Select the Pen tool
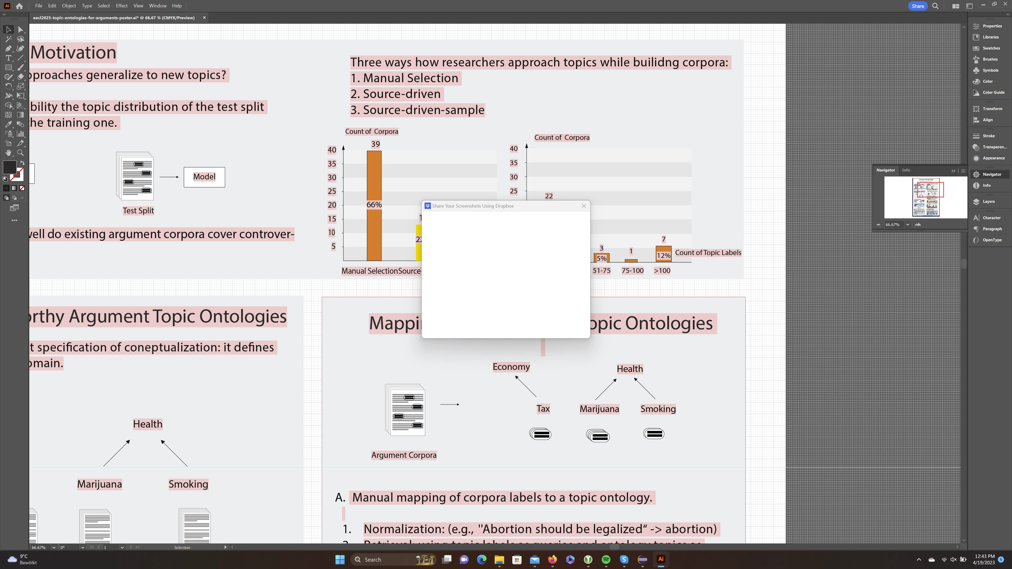Viewport: 1012px width, 569px height. point(8,49)
